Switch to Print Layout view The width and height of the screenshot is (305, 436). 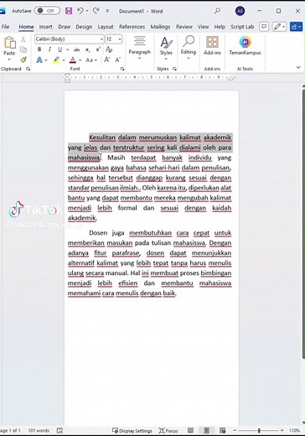tap(206, 430)
